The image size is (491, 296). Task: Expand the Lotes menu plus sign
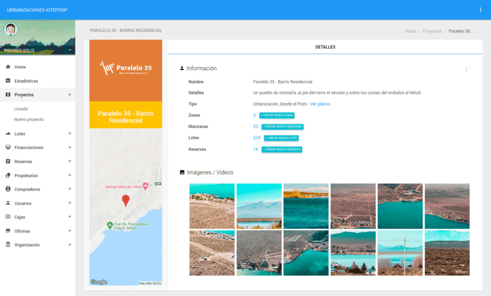70,133
